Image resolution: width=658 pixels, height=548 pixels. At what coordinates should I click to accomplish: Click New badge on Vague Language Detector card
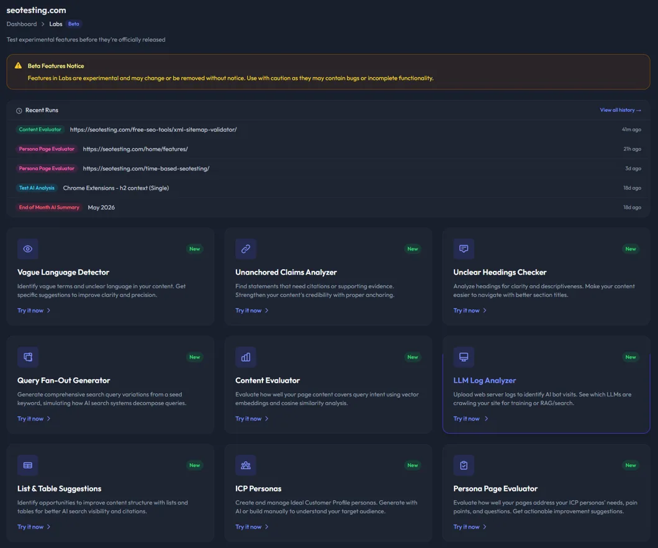(x=195, y=249)
